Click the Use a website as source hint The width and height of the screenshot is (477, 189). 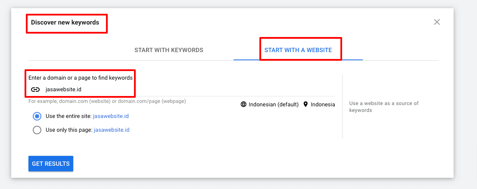383,107
